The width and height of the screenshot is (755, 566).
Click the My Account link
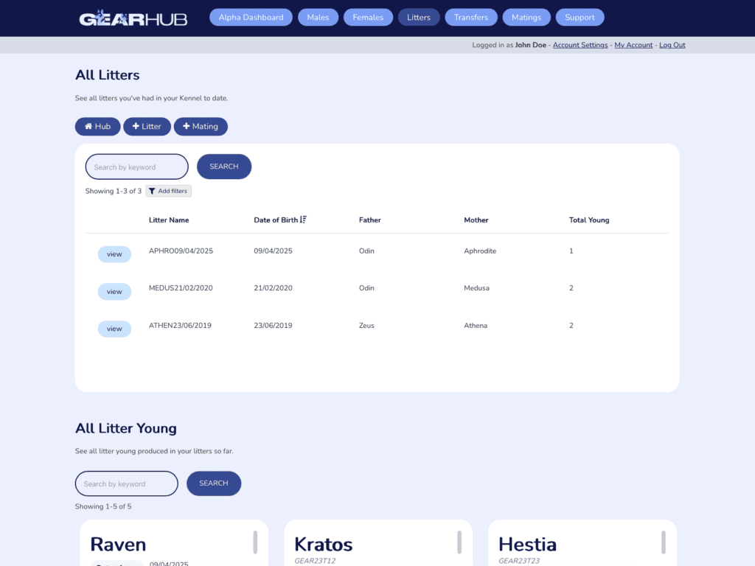(633, 45)
